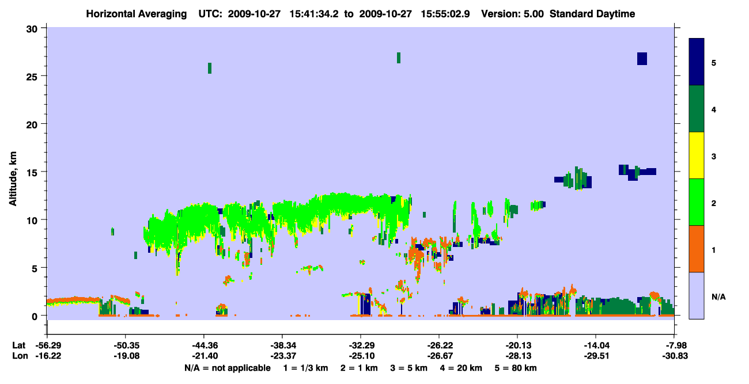Click the '4 = 20 km' legend text
The image size is (749, 384).
(461, 368)
